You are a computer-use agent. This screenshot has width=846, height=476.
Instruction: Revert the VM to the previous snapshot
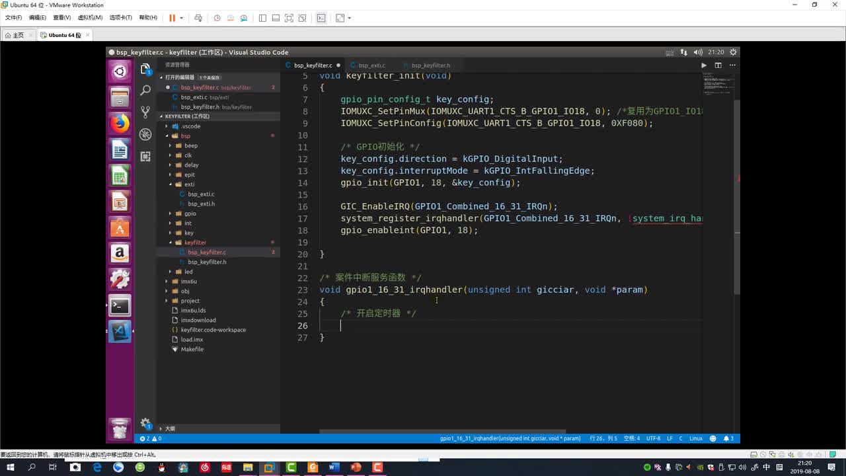tap(231, 18)
